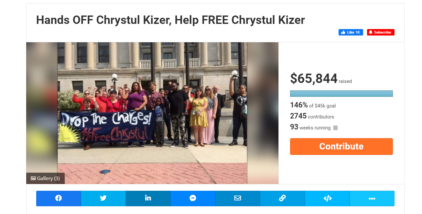The image size is (422, 214).
Task: Share the campaign by email envelope icon
Action: point(238,198)
